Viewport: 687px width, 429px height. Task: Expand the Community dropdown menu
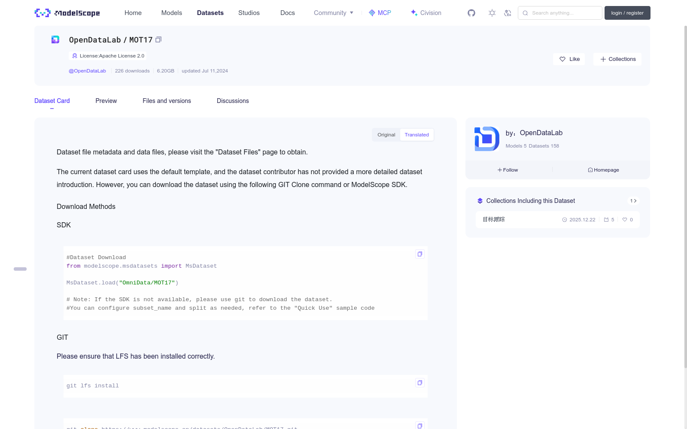pyautogui.click(x=334, y=13)
